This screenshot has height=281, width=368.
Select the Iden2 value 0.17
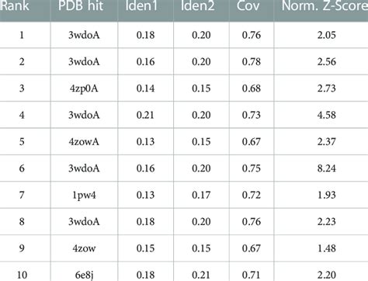201,195
